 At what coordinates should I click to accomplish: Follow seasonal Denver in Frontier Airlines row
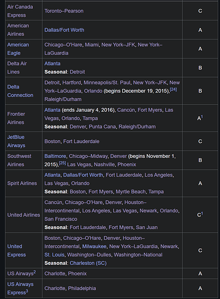pyautogui.click(x=78, y=127)
